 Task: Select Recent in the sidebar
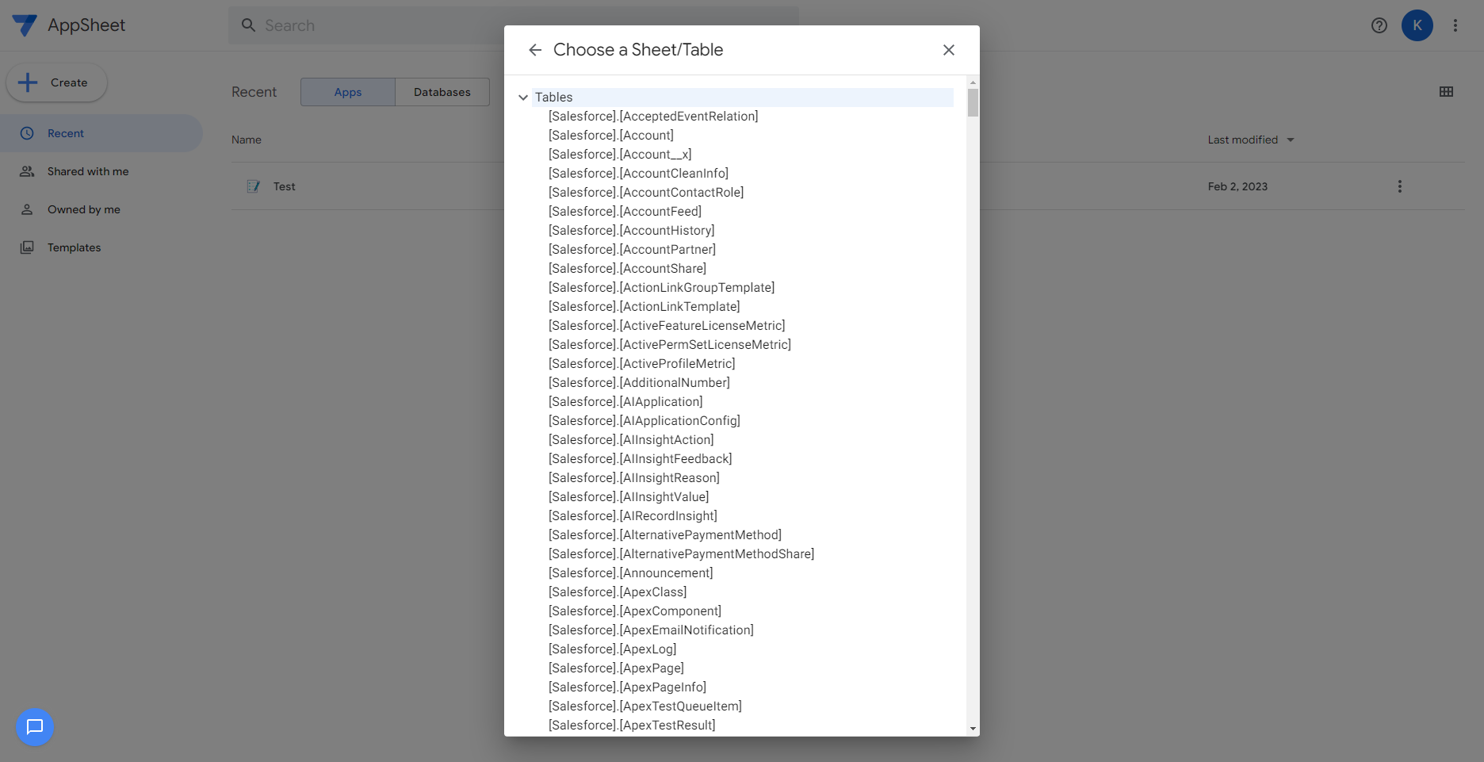(101, 133)
